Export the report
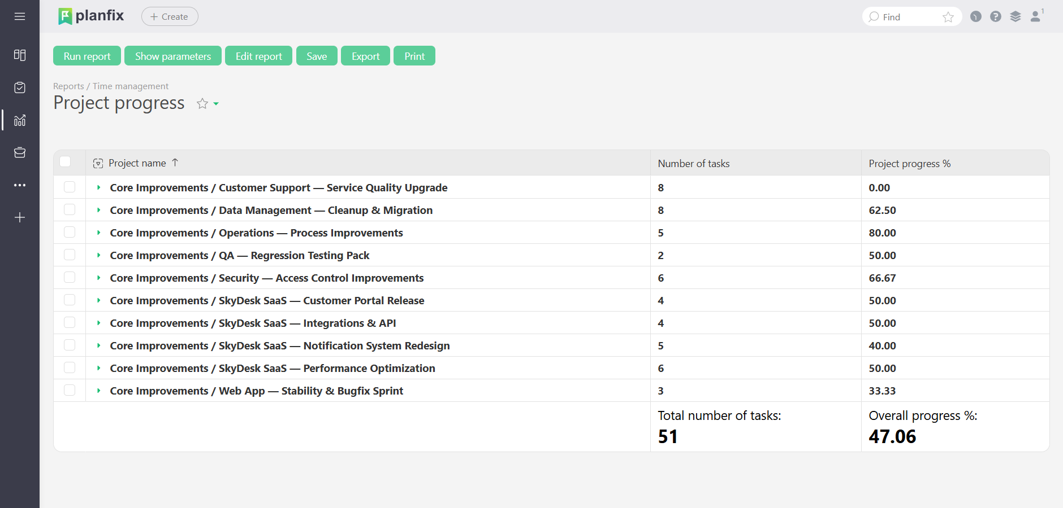The image size is (1063, 508). [365, 56]
